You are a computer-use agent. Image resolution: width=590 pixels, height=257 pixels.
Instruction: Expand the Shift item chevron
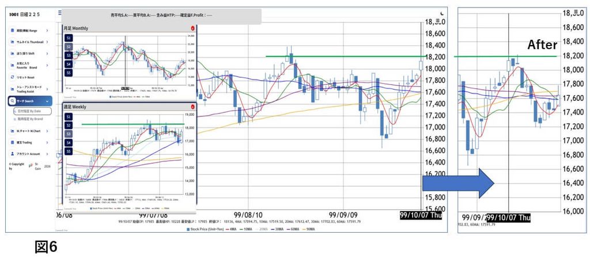[47, 54]
